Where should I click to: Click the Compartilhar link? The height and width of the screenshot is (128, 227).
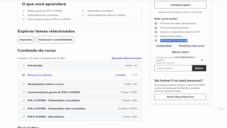[164, 46]
